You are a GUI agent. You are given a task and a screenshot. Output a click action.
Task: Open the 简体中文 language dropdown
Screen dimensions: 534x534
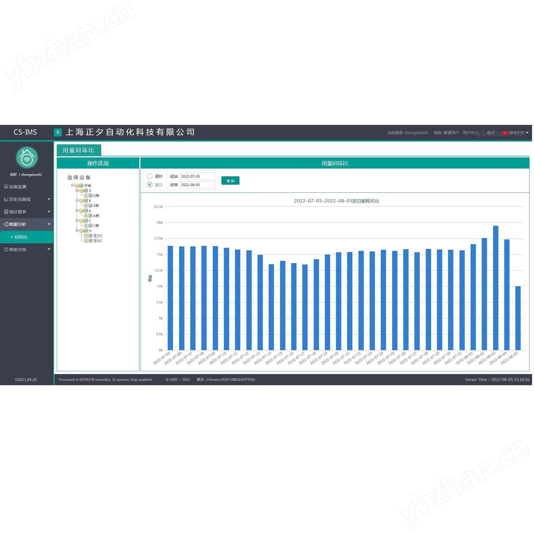[x=516, y=133]
